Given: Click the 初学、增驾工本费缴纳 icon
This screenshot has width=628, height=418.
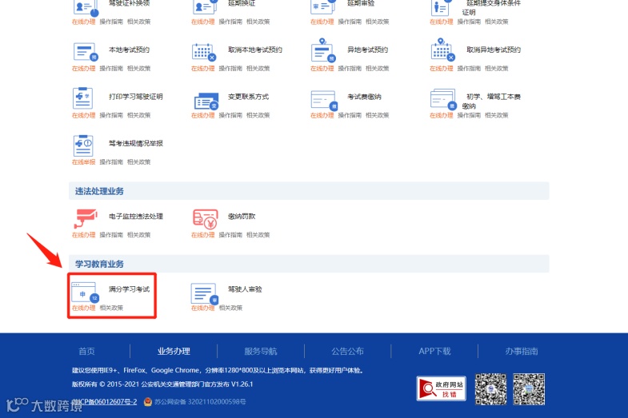Looking at the screenshot, I should click(443, 99).
